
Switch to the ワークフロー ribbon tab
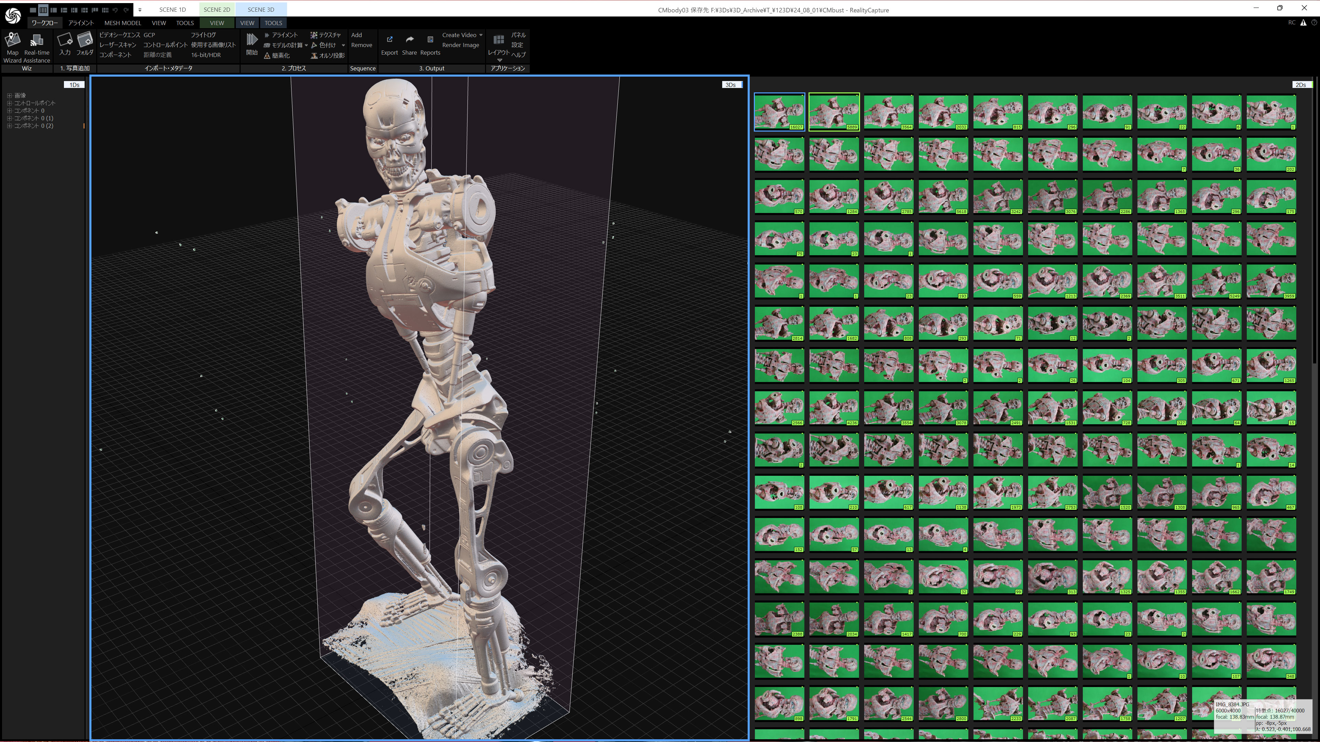[x=45, y=23]
